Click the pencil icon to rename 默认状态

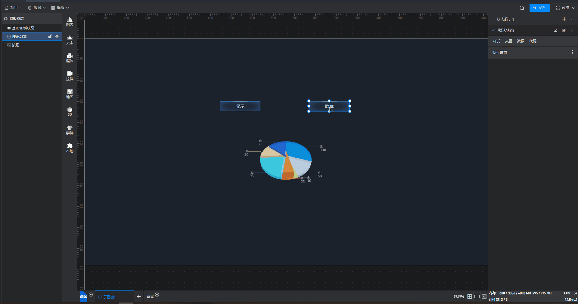click(x=555, y=31)
